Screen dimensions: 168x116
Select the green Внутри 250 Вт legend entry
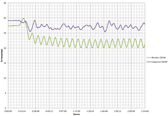click(156, 58)
